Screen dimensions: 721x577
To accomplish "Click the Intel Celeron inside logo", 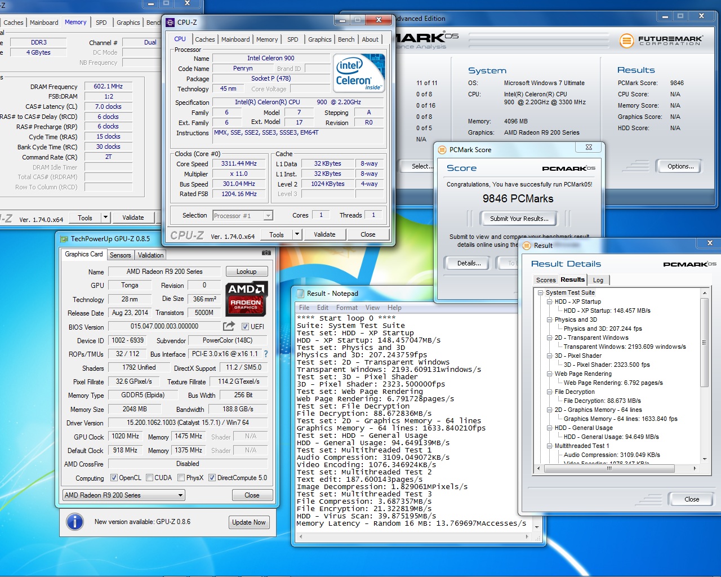I will point(359,73).
